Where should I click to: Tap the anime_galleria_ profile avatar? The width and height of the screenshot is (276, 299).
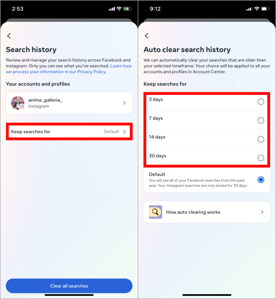click(x=18, y=103)
